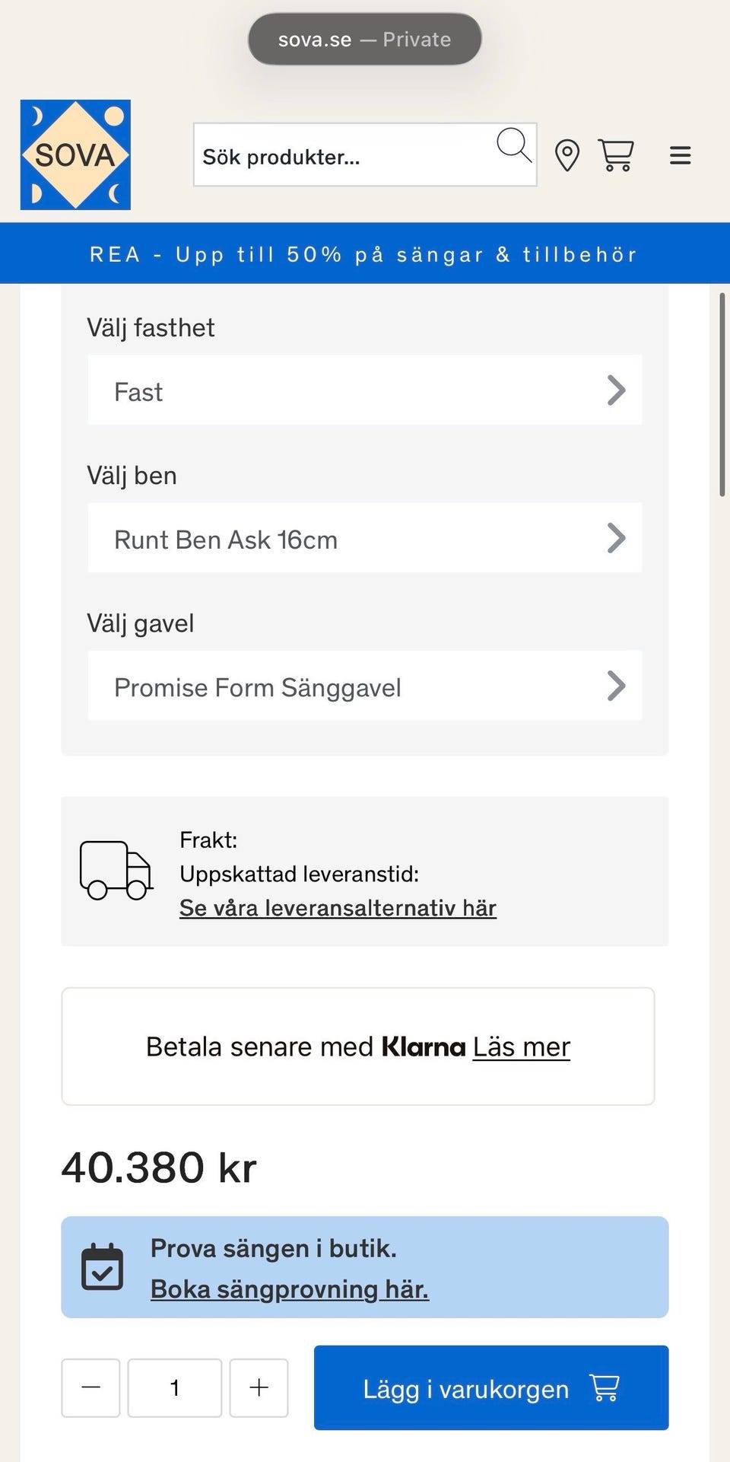Open the Runt Ben Ask 16cm selector
Screen dimensions: 730x1462
point(364,538)
